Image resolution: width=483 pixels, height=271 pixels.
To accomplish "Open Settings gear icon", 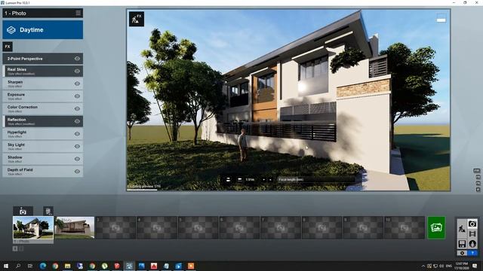I will coord(462,253).
